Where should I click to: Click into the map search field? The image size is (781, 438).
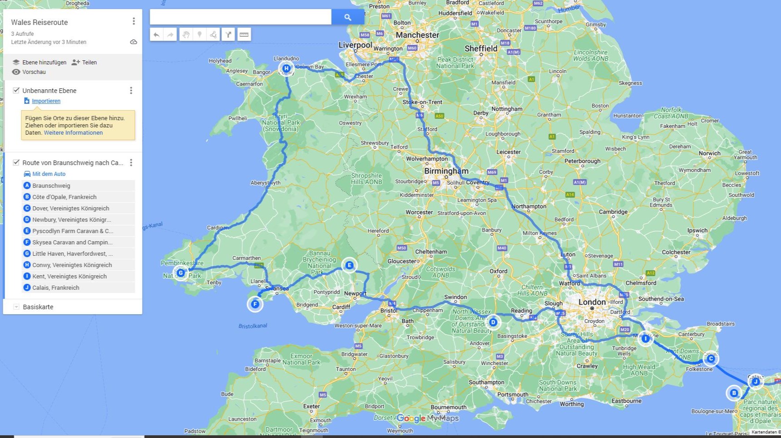(x=240, y=17)
